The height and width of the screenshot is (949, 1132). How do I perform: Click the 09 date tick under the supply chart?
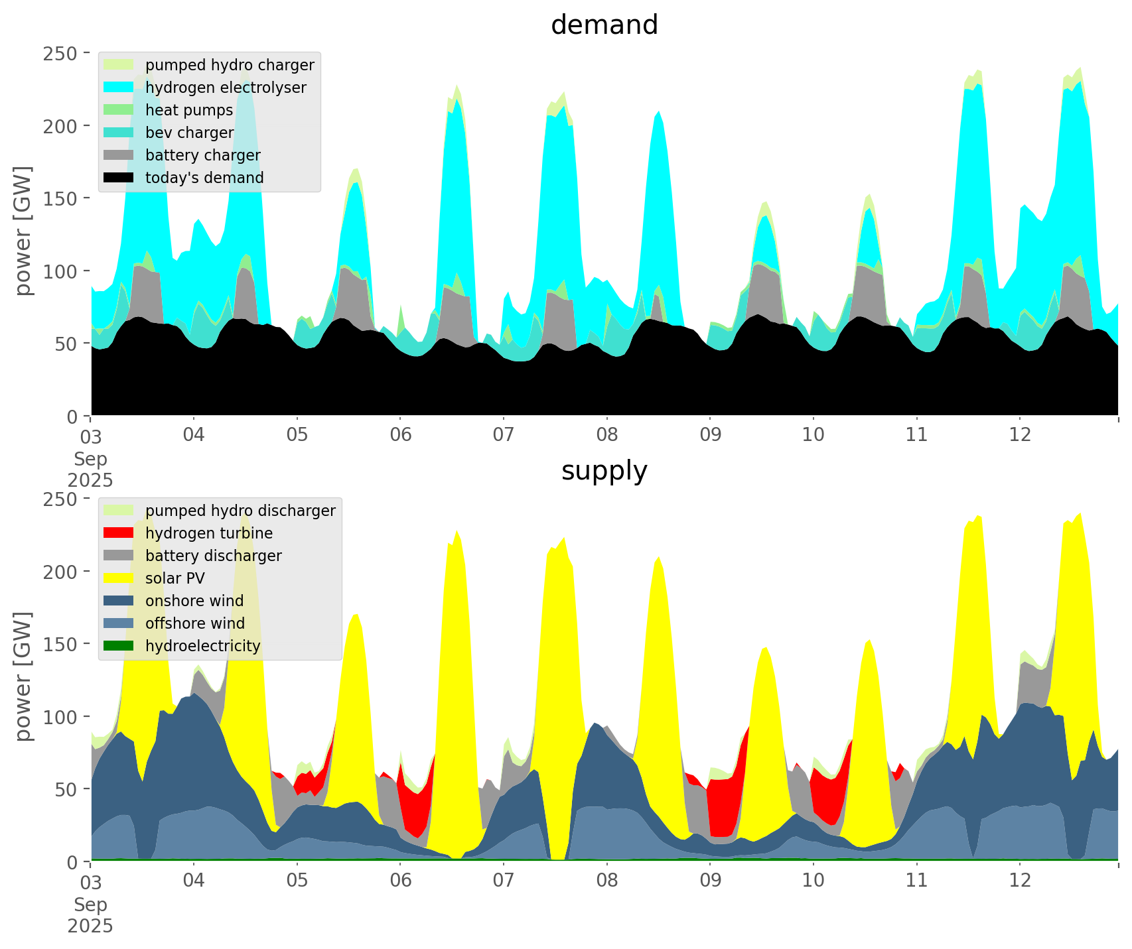pyautogui.click(x=710, y=881)
